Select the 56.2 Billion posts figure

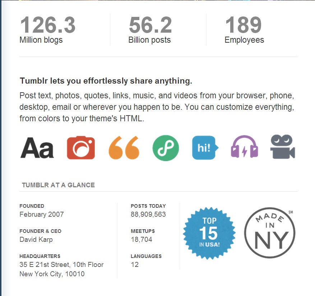(150, 30)
